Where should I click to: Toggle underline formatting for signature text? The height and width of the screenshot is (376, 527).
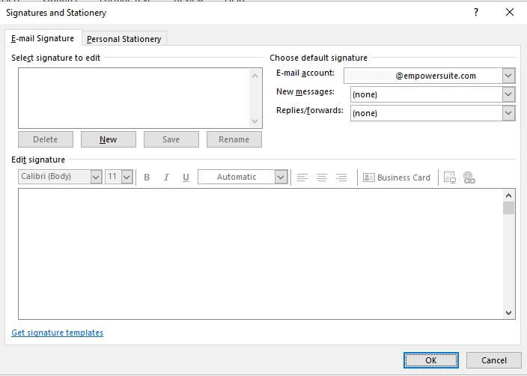pos(186,178)
